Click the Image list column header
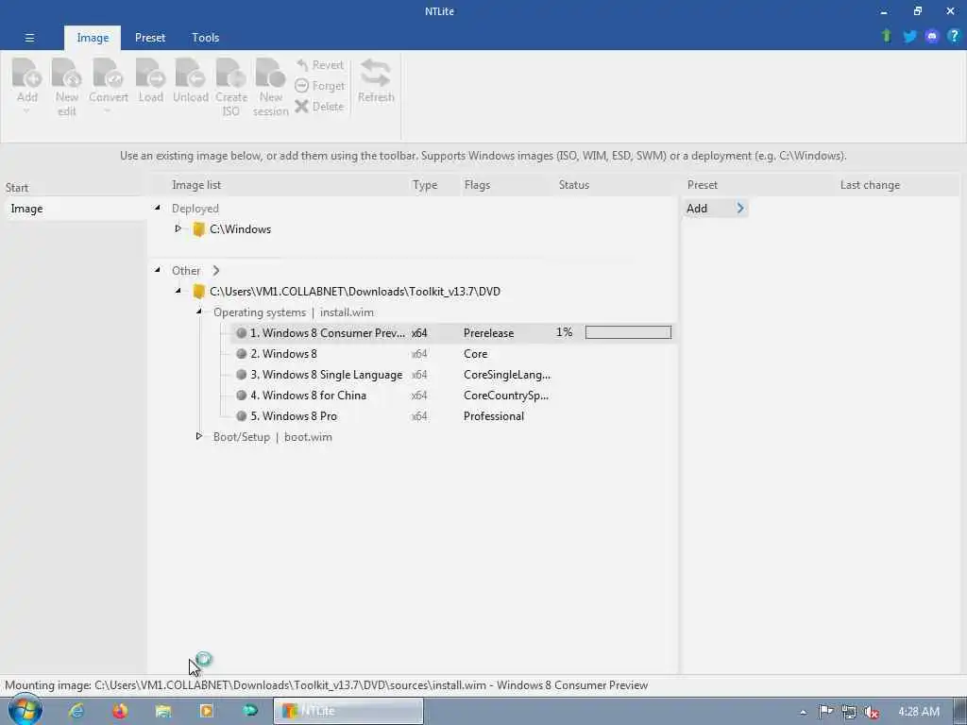 [196, 185]
